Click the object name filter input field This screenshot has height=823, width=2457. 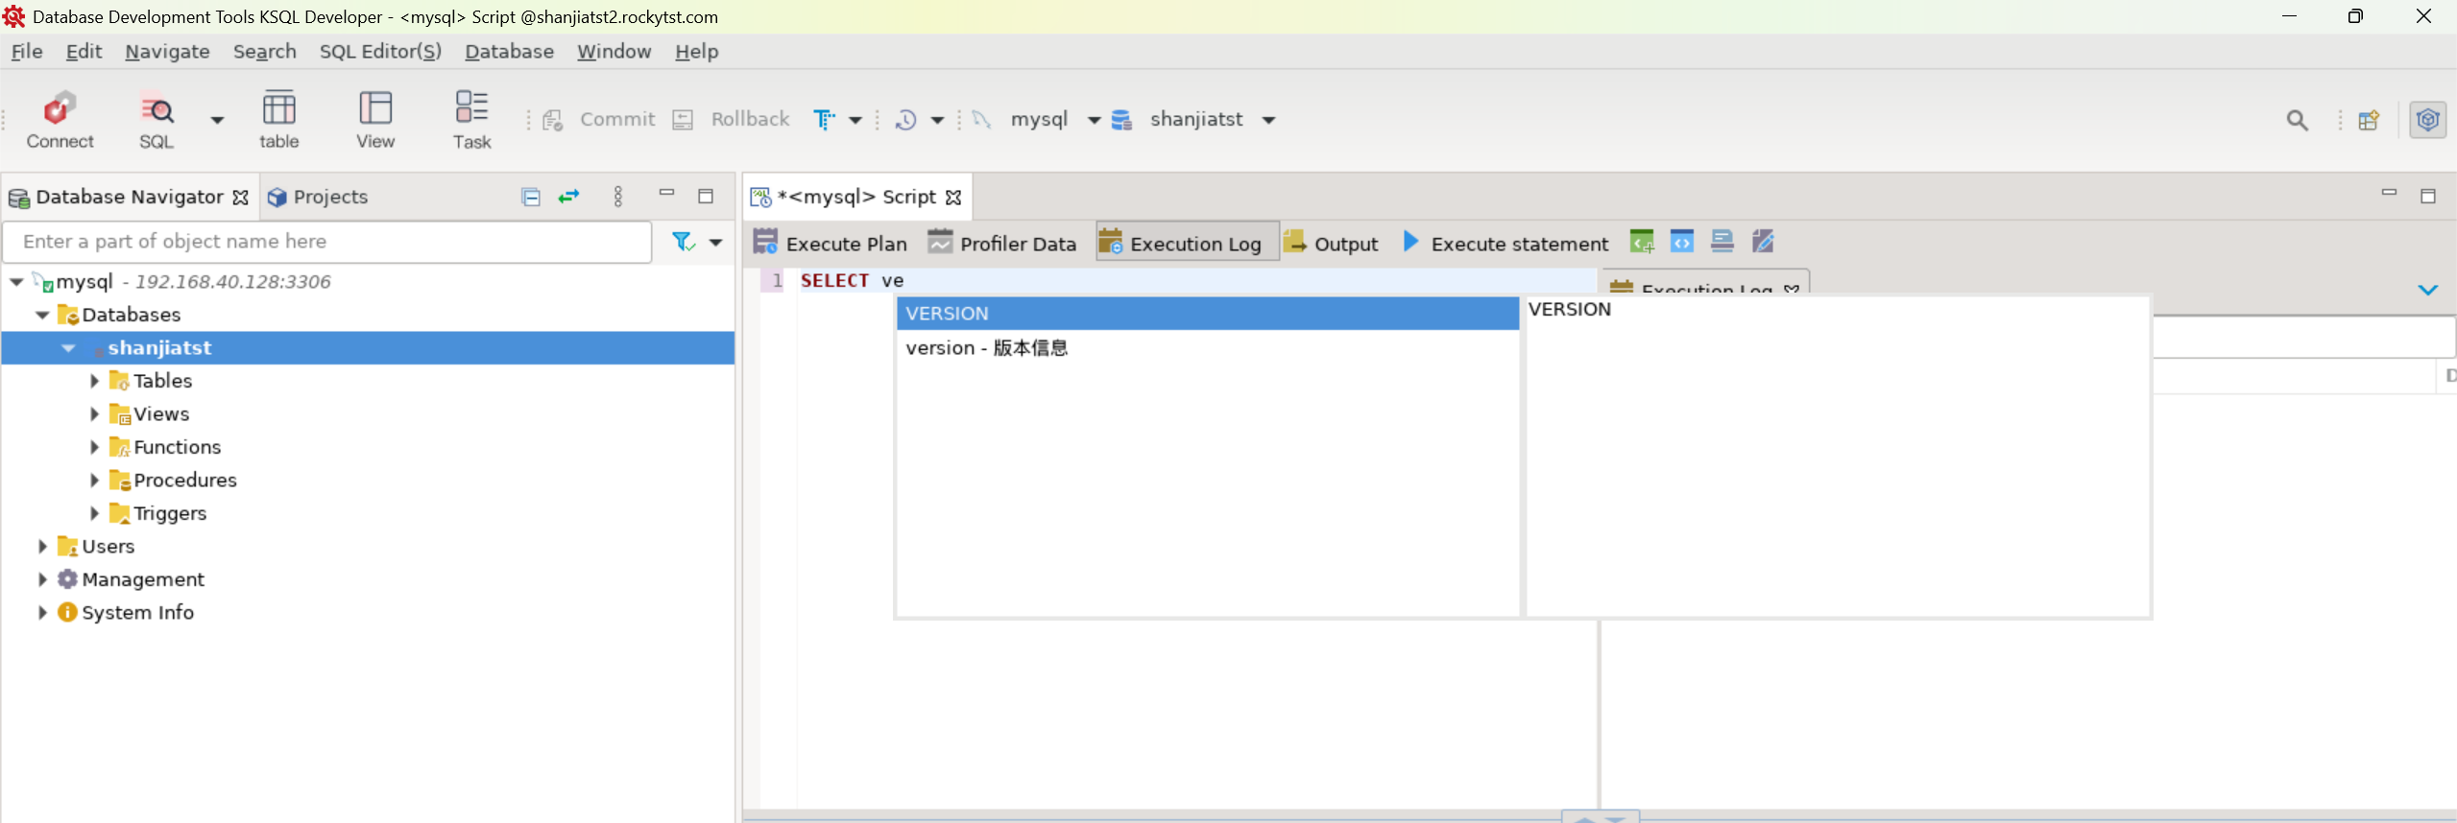(x=327, y=242)
